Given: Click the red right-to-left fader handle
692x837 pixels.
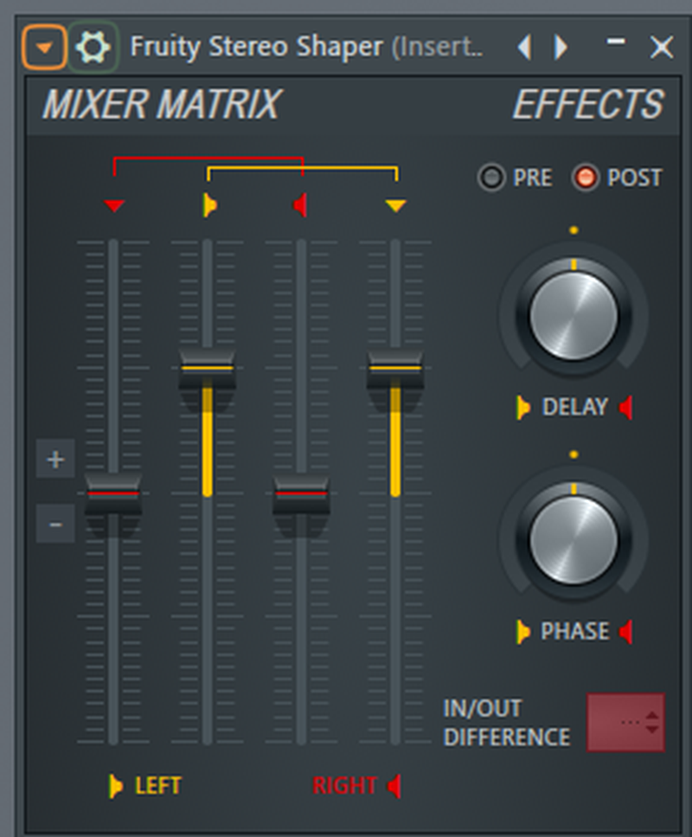Looking at the screenshot, I should pos(113,494).
